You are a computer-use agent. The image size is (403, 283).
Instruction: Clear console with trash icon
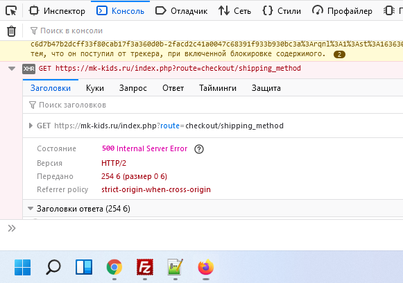[x=11, y=31]
